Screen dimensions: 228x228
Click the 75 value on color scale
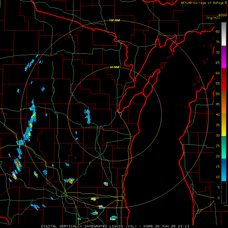tap(218, 42)
